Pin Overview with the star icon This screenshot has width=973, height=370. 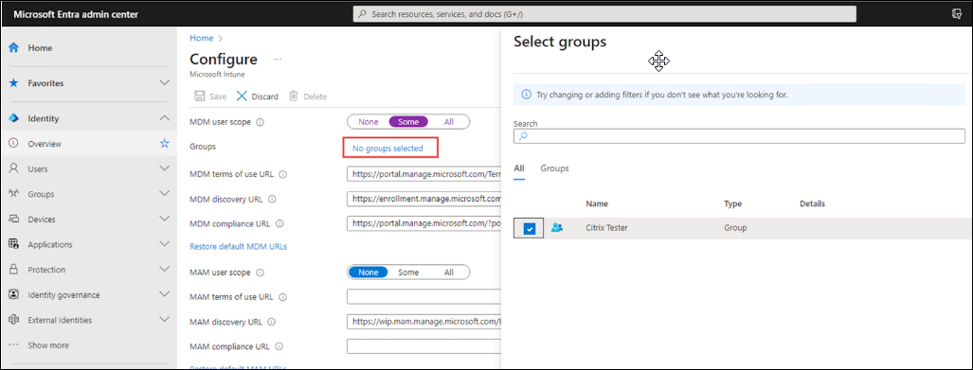pyautogui.click(x=165, y=143)
